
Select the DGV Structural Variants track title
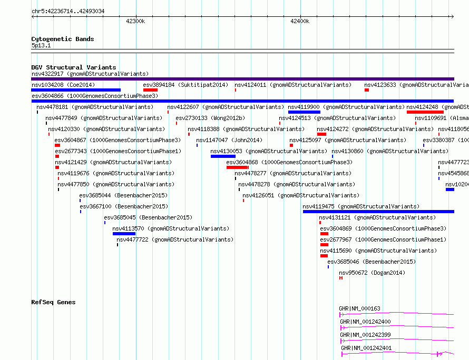coord(74,67)
